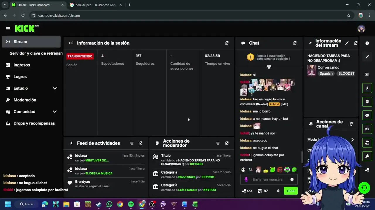Click the green headset support button
The width and height of the screenshot is (375, 210).
coord(364,188)
